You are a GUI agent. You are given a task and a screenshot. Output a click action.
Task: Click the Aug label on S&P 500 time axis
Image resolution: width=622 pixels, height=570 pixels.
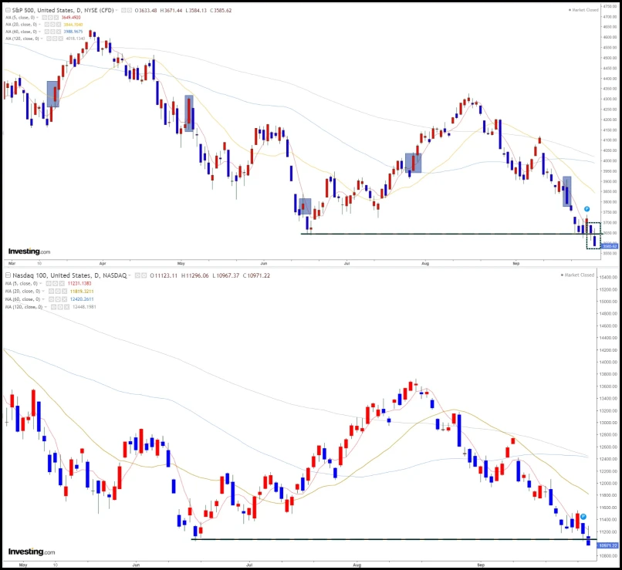coord(425,263)
